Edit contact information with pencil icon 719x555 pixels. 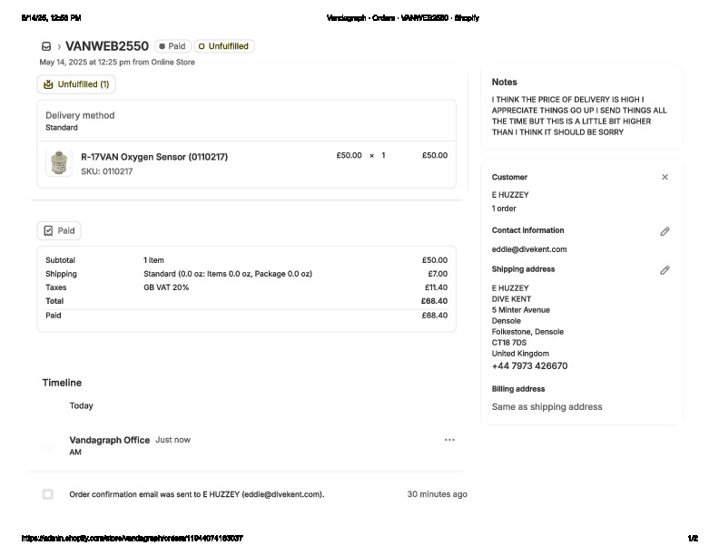pos(665,231)
